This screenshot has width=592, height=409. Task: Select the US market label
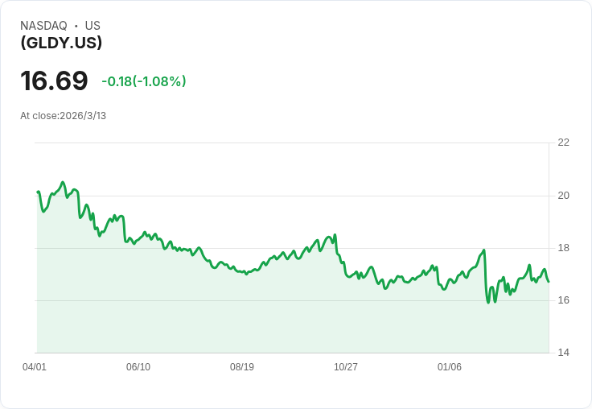click(x=92, y=26)
